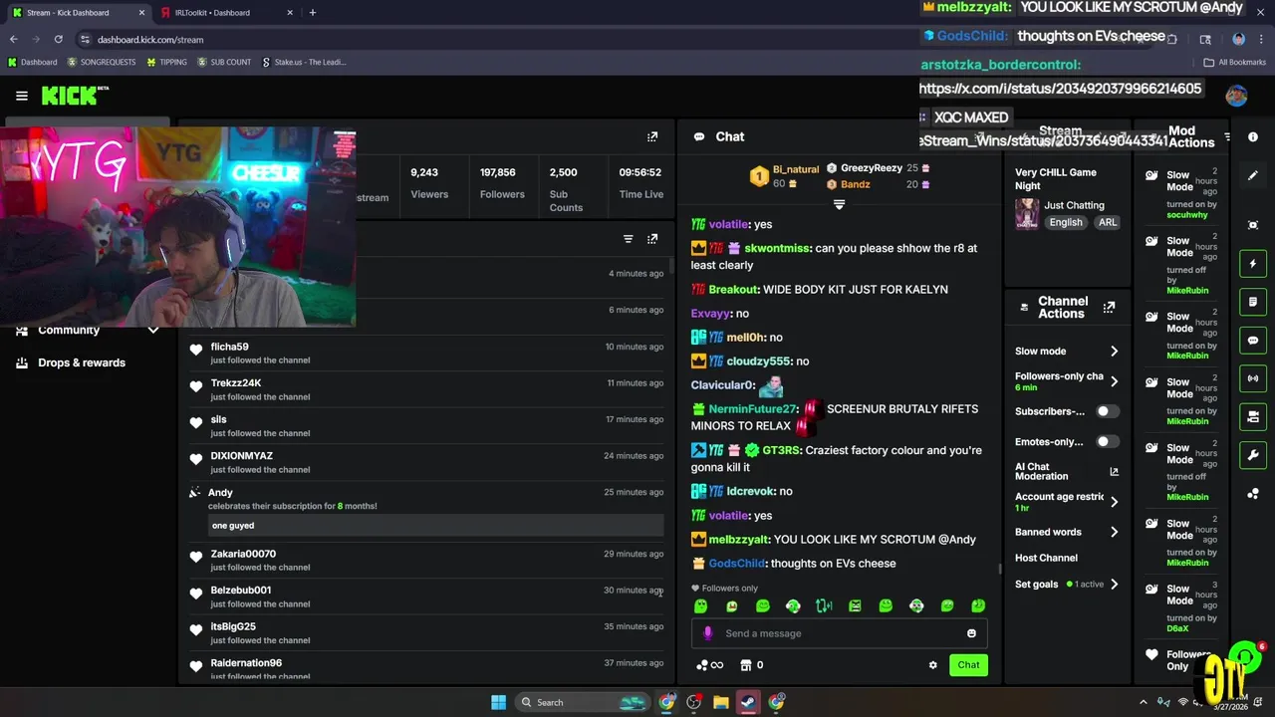Open the TIPPING bookmark
Image resolution: width=1275 pixels, height=717 pixels.
tap(166, 62)
